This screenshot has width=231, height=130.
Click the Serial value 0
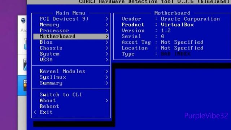[162, 36]
